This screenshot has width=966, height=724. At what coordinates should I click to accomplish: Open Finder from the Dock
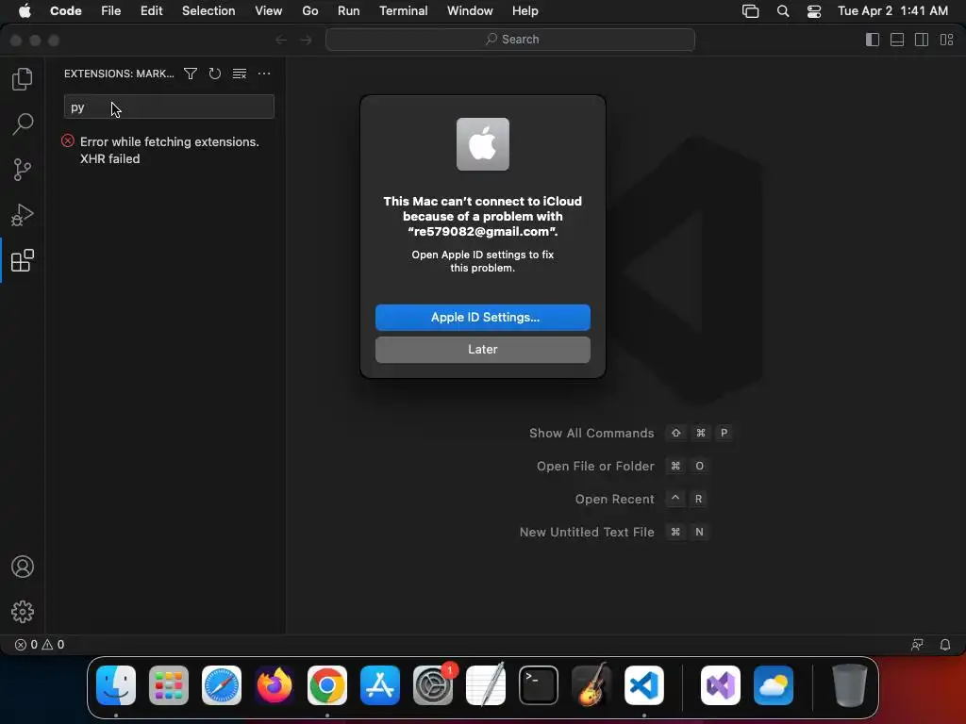click(116, 685)
